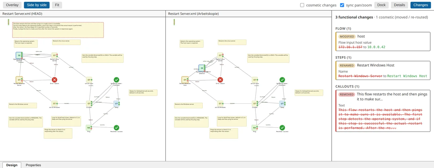434x168 pixels.
Task: Select the NE Ping node in HEAD diagram
Action: [89, 128]
